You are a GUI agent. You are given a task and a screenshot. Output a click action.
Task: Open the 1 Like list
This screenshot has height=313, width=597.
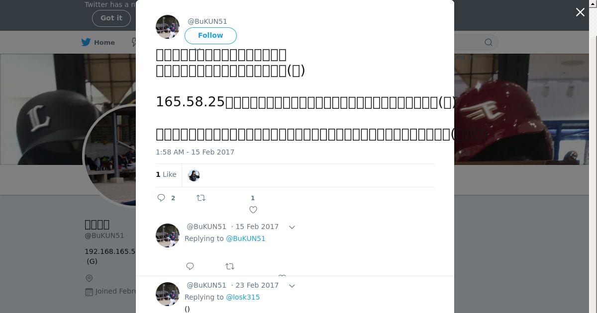coord(166,174)
